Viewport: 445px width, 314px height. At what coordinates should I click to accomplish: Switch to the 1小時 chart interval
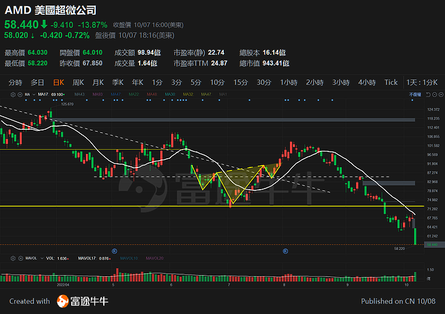tap(289, 83)
